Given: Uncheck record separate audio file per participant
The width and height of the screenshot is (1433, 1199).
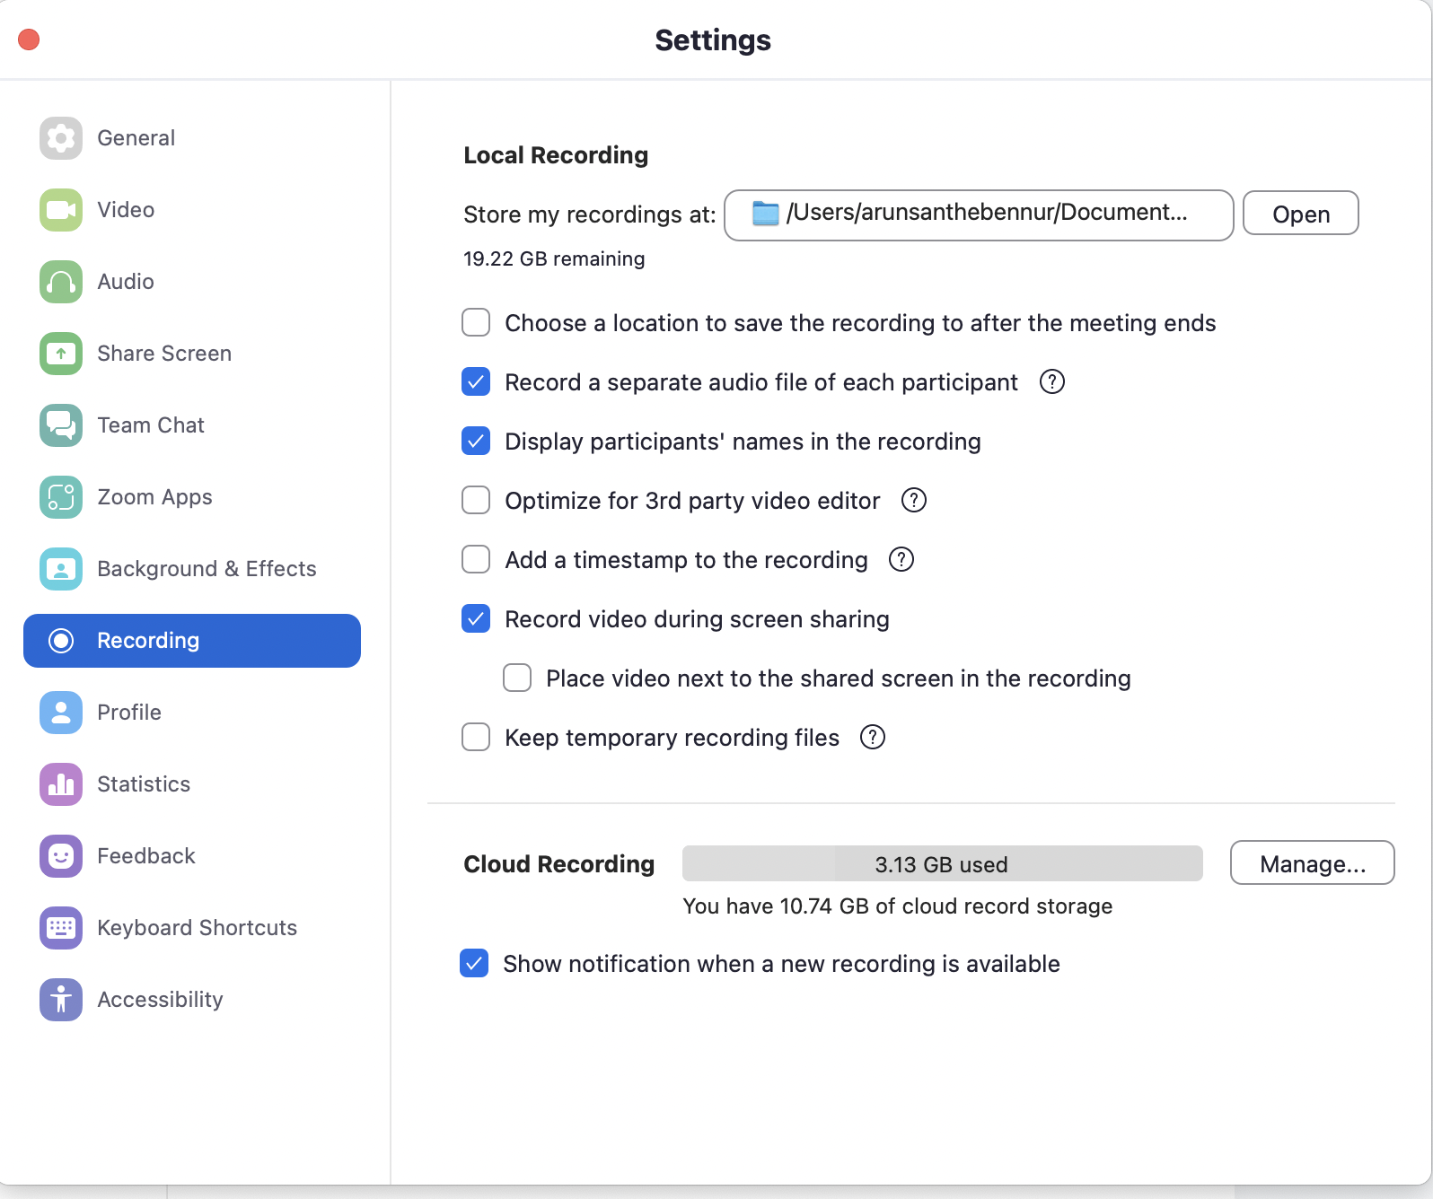Looking at the screenshot, I should 476,381.
